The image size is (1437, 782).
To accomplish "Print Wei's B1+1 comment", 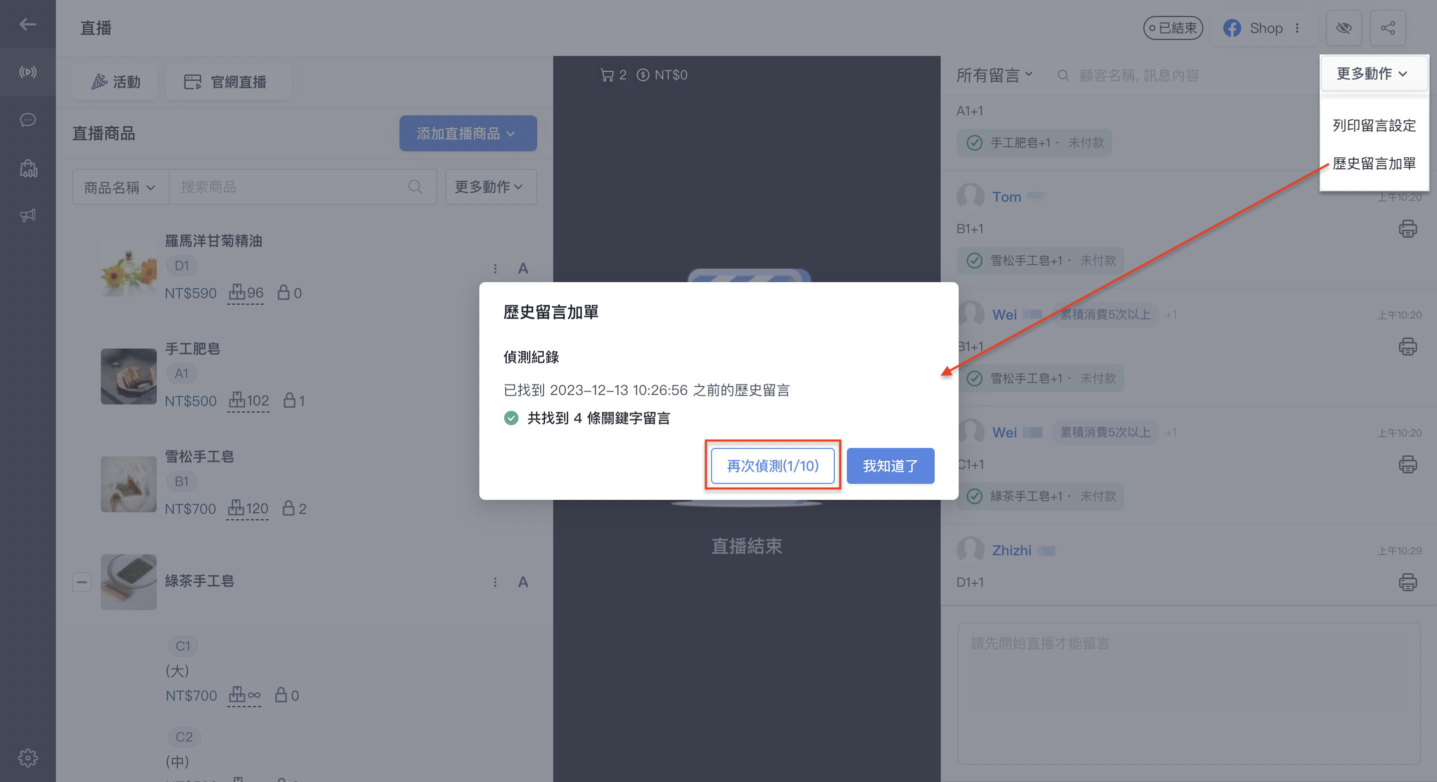I will click(1408, 347).
